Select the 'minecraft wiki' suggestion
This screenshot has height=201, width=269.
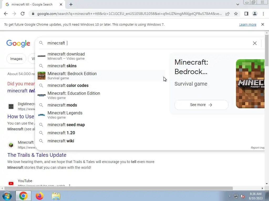point(100,141)
